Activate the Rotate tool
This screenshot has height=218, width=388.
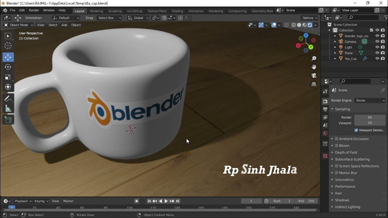coord(8,67)
